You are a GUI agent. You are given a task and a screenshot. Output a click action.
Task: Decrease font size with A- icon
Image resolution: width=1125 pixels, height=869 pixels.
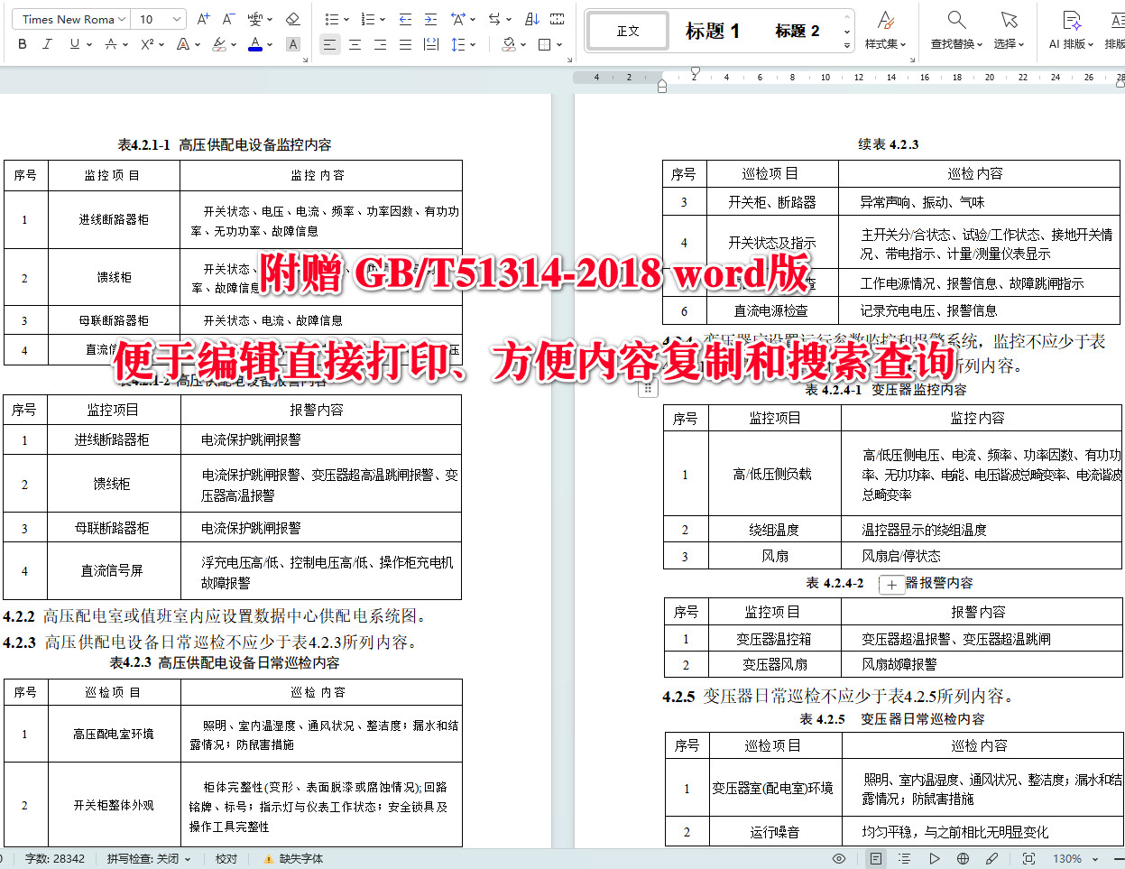(x=228, y=19)
